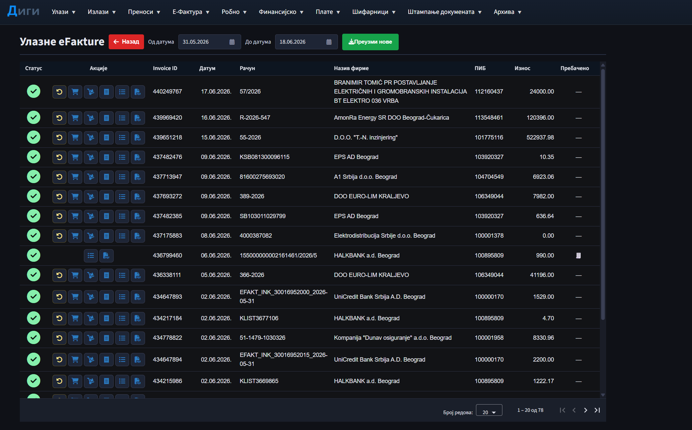The width and height of the screenshot is (692, 430).
Task: Click the shopping cart icon for A1 Srbija row
Action: click(x=75, y=177)
